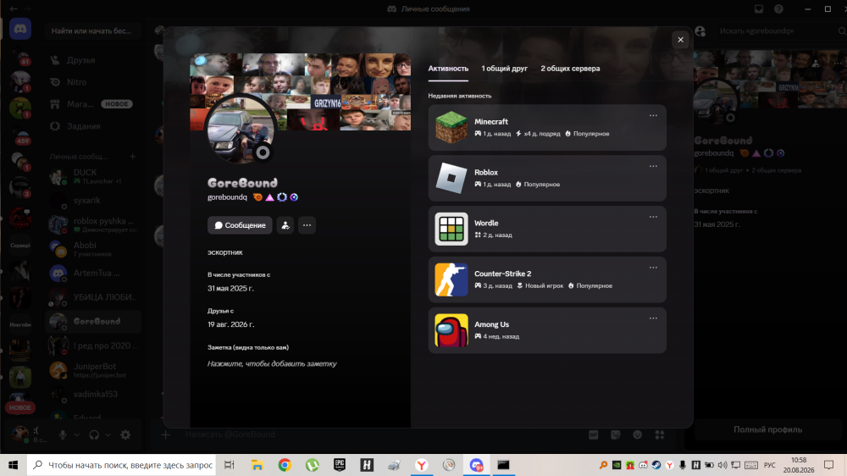The width and height of the screenshot is (847, 476).
Task: Open the Among Us activity card menu
Action: click(x=653, y=318)
